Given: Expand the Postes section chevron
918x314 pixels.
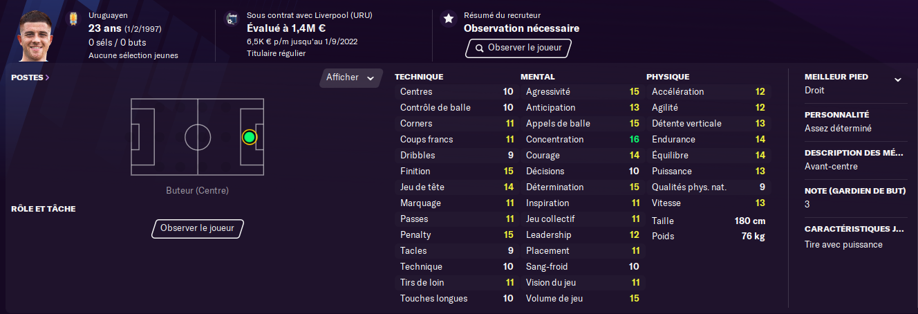Looking at the screenshot, I should [47, 77].
